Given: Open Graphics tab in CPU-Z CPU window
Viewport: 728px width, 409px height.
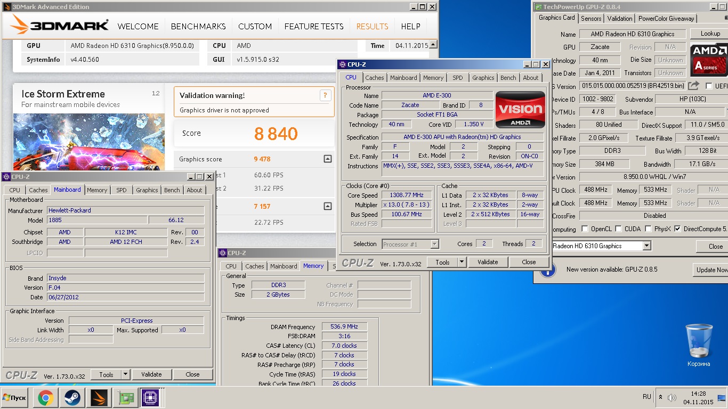Looking at the screenshot, I should click(483, 78).
